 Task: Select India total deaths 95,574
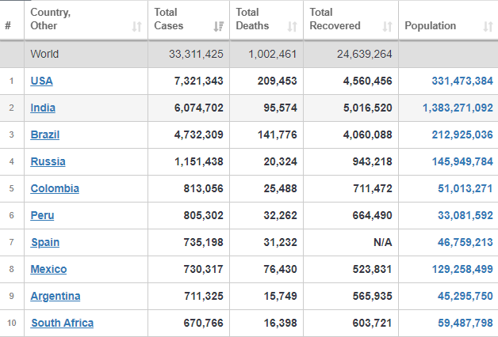tap(280, 108)
